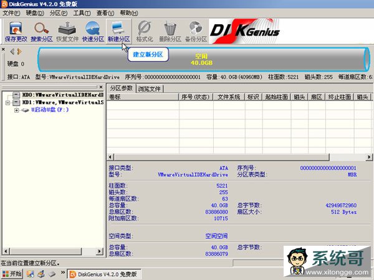Click tree panel scrollbar right arrow
This screenshot has width=374, height=280.
[100, 251]
